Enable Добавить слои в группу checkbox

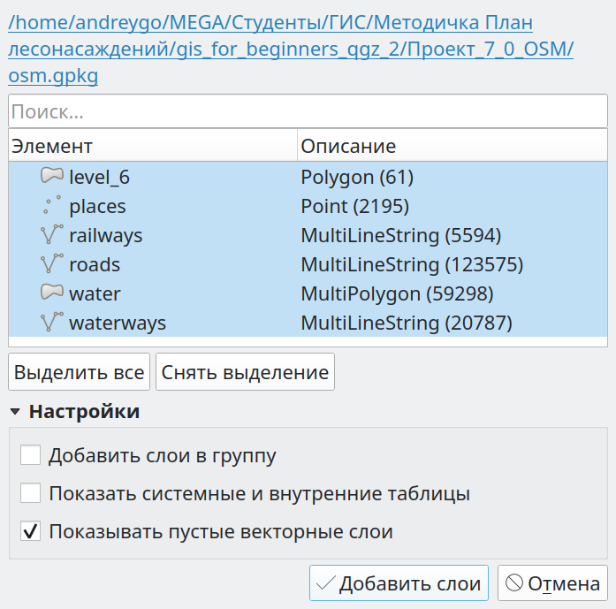pos(31,455)
